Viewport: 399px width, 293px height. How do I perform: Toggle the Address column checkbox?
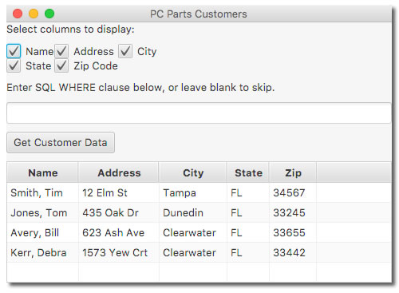point(61,51)
